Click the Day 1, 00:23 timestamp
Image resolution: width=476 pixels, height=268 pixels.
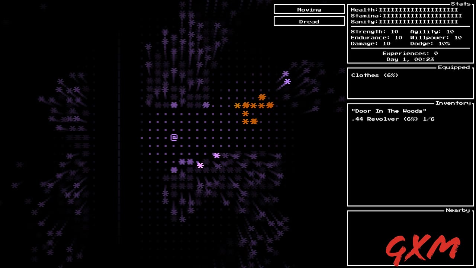(x=410, y=59)
